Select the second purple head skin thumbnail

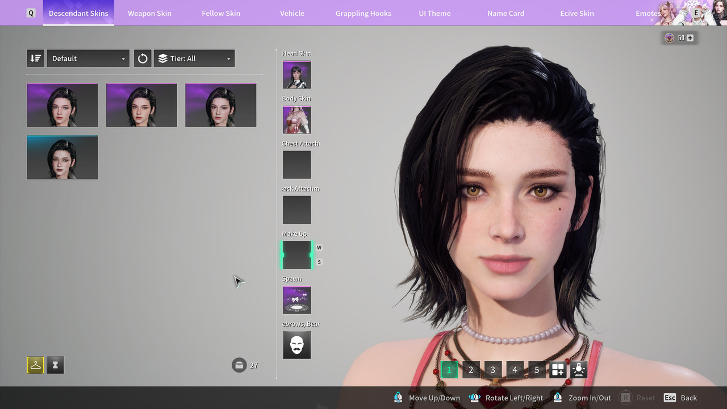click(x=141, y=105)
